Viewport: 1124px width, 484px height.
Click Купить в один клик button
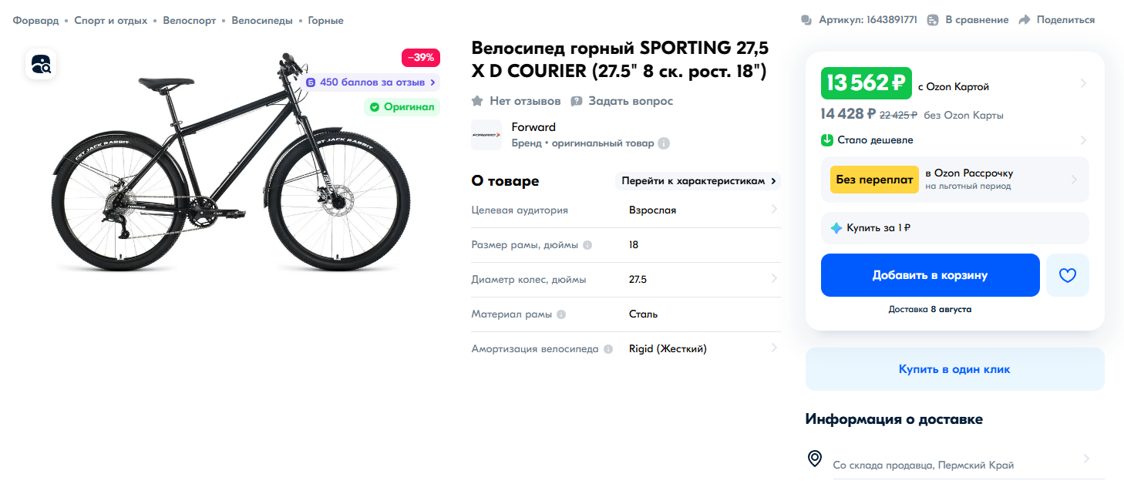pos(955,369)
